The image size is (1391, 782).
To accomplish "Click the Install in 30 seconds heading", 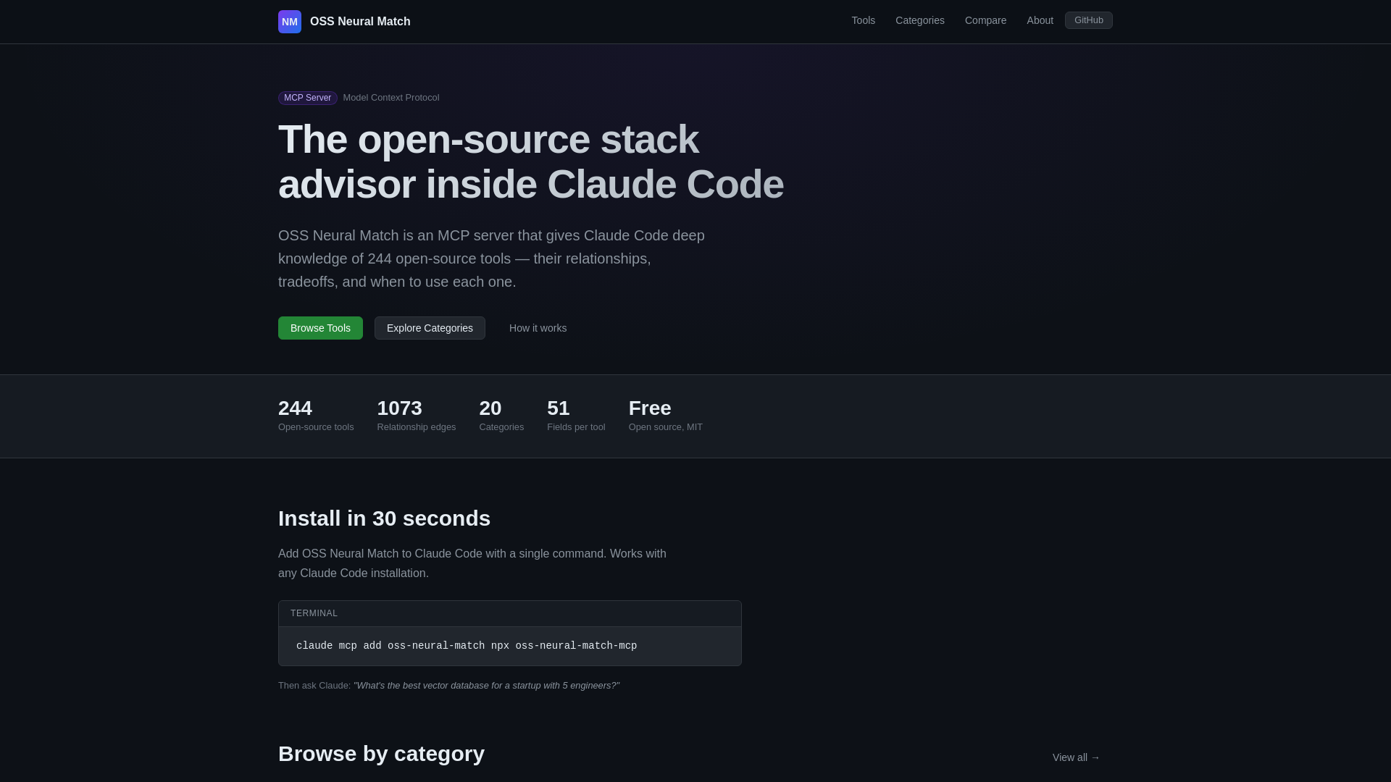I will (x=384, y=518).
